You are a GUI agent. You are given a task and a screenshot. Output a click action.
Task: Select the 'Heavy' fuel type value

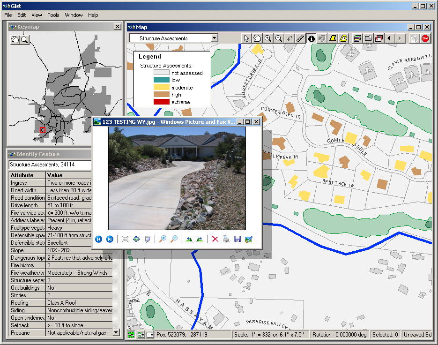69,227
